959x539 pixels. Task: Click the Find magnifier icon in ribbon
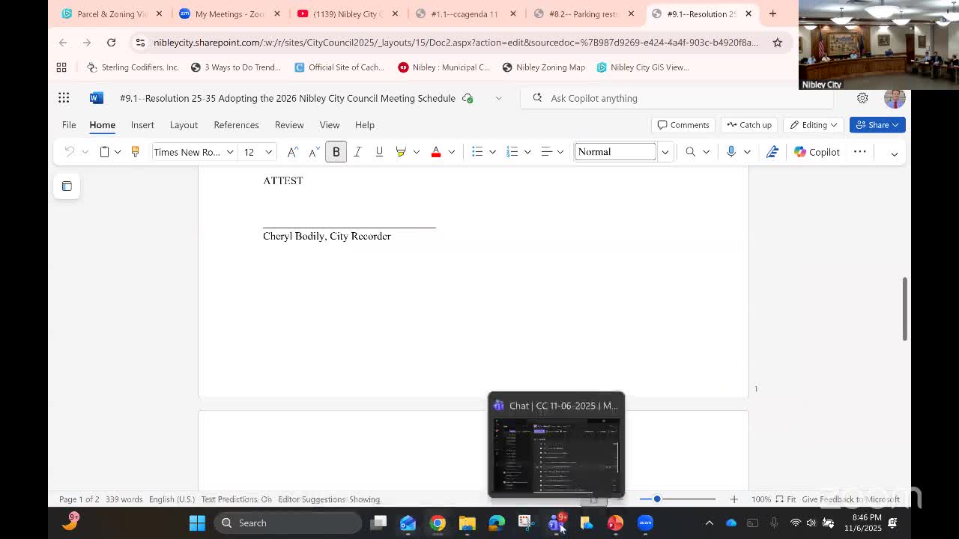690,152
